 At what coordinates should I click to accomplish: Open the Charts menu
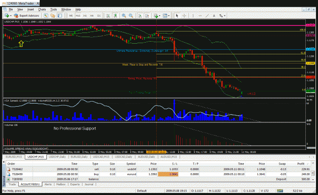click(x=42, y=9)
